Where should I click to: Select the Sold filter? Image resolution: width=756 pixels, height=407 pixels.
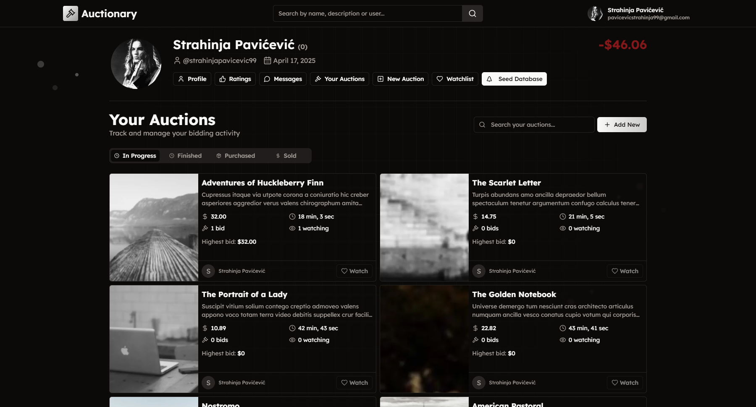coord(286,156)
